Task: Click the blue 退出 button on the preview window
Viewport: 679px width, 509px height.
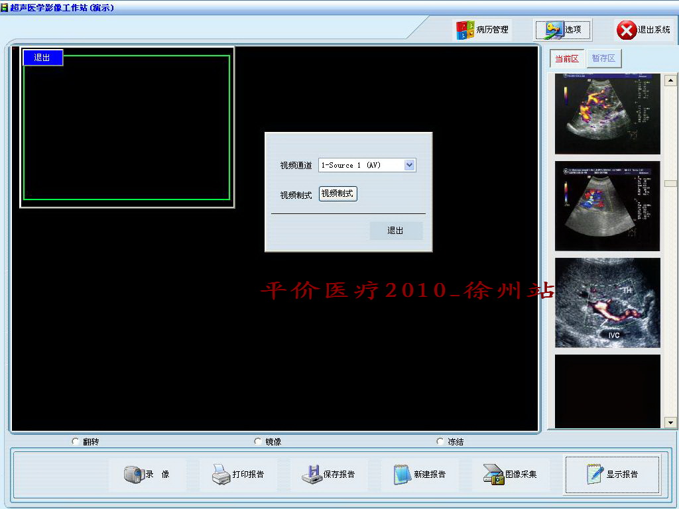Action: pos(42,58)
